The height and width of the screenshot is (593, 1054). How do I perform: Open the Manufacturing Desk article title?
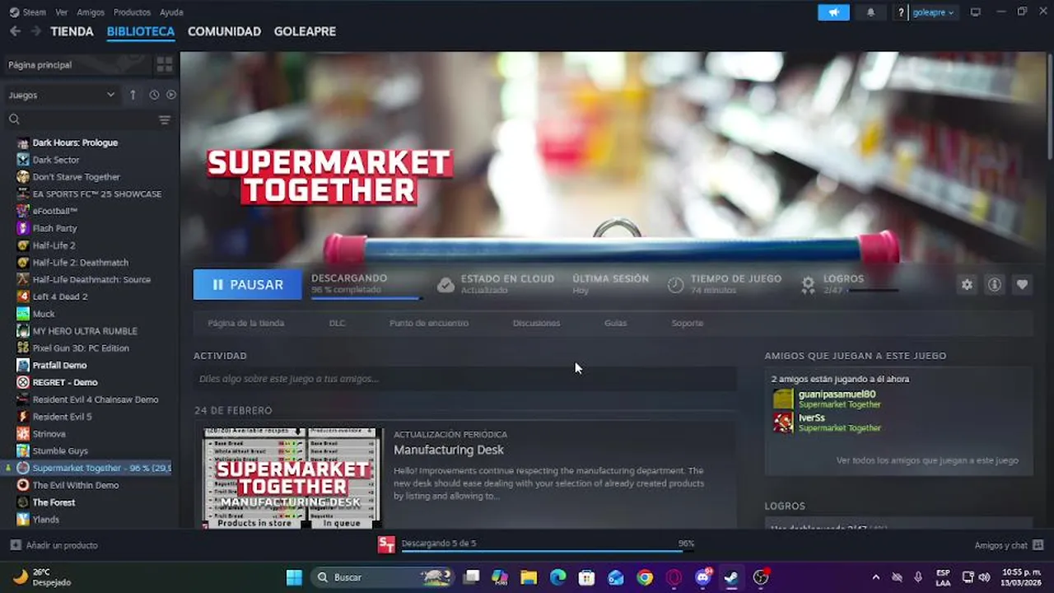[x=449, y=450]
